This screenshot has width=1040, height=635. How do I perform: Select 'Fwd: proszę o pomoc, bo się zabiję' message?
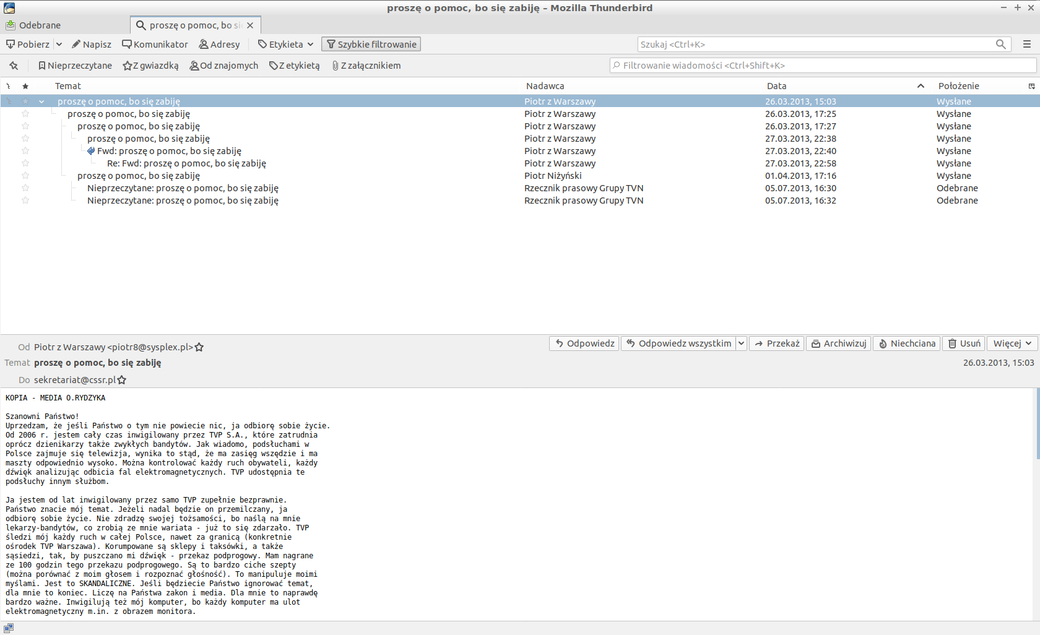pos(520,151)
